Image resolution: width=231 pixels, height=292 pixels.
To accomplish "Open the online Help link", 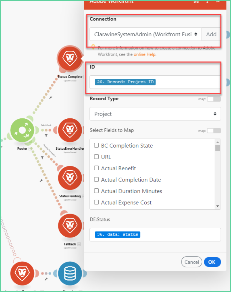I will [x=145, y=54].
